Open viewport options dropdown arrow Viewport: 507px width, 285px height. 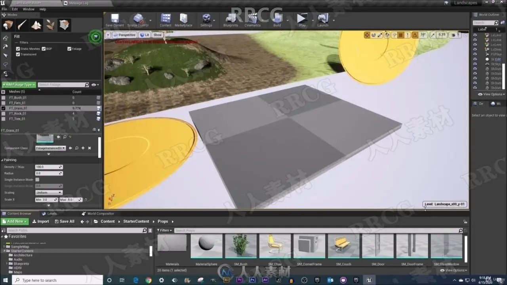[108, 35]
